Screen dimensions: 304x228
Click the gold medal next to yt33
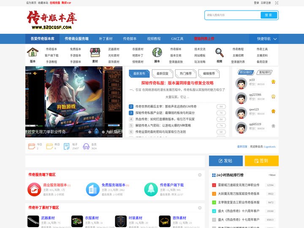tap(273, 82)
